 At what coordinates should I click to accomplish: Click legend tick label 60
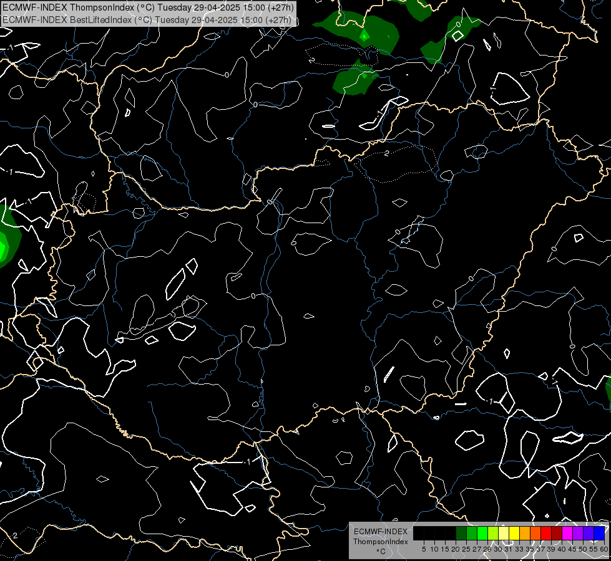604,549
